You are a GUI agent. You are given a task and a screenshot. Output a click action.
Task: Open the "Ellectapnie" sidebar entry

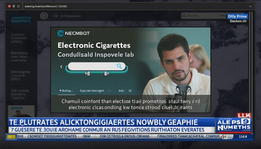(20, 75)
